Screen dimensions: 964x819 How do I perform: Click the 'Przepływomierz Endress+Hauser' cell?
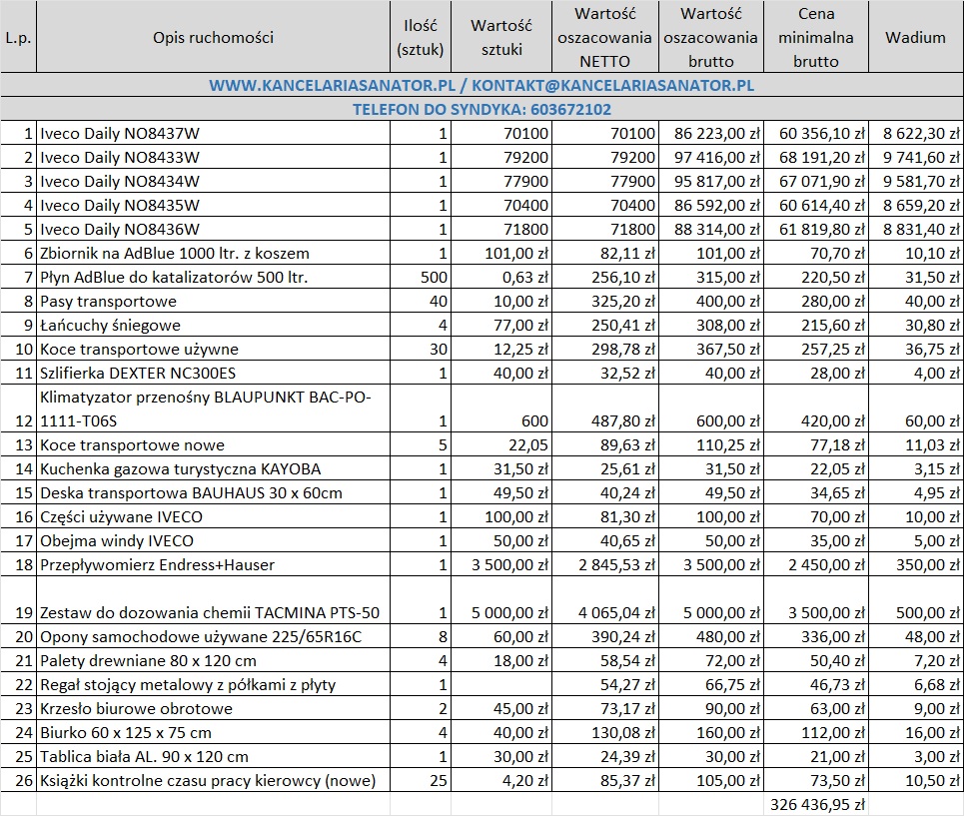(213, 564)
